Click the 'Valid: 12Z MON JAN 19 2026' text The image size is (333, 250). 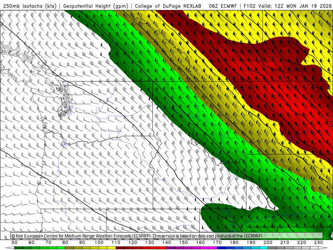click(x=295, y=6)
